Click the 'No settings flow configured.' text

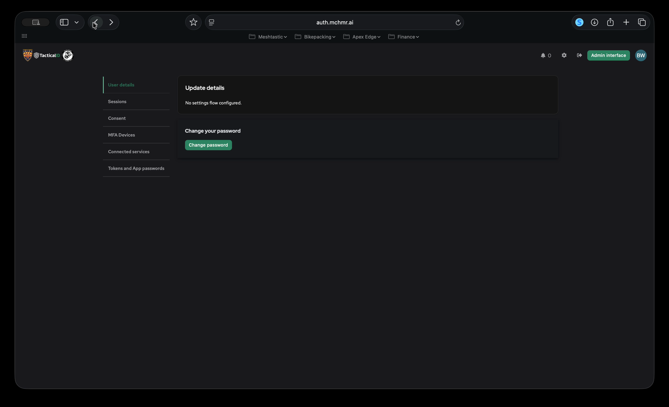click(x=213, y=103)
